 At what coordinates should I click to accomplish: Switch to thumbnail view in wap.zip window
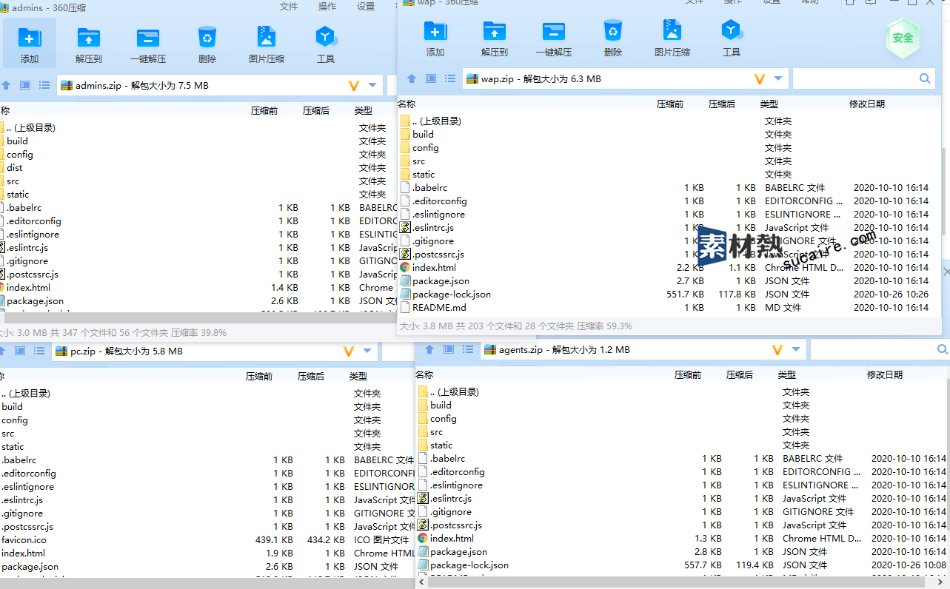tap(431, 78)
